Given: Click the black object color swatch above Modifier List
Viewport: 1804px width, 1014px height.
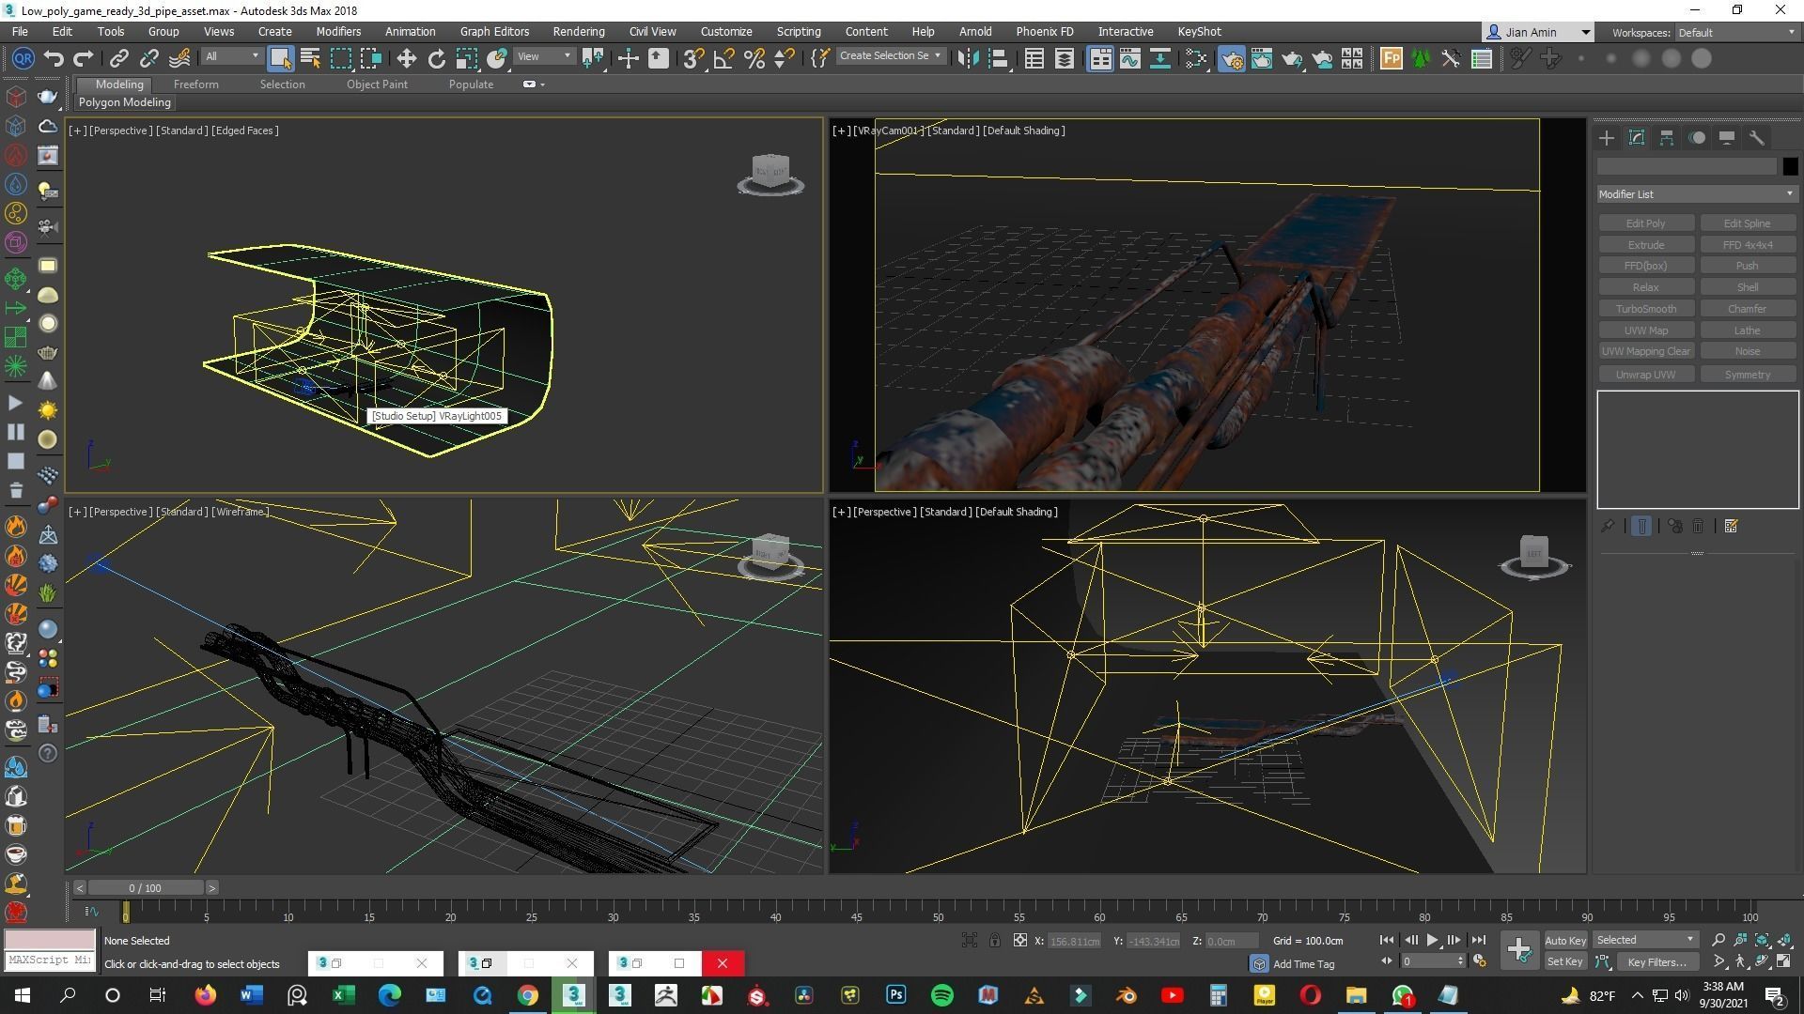Looking at the screenshot, I should 1790,166.
